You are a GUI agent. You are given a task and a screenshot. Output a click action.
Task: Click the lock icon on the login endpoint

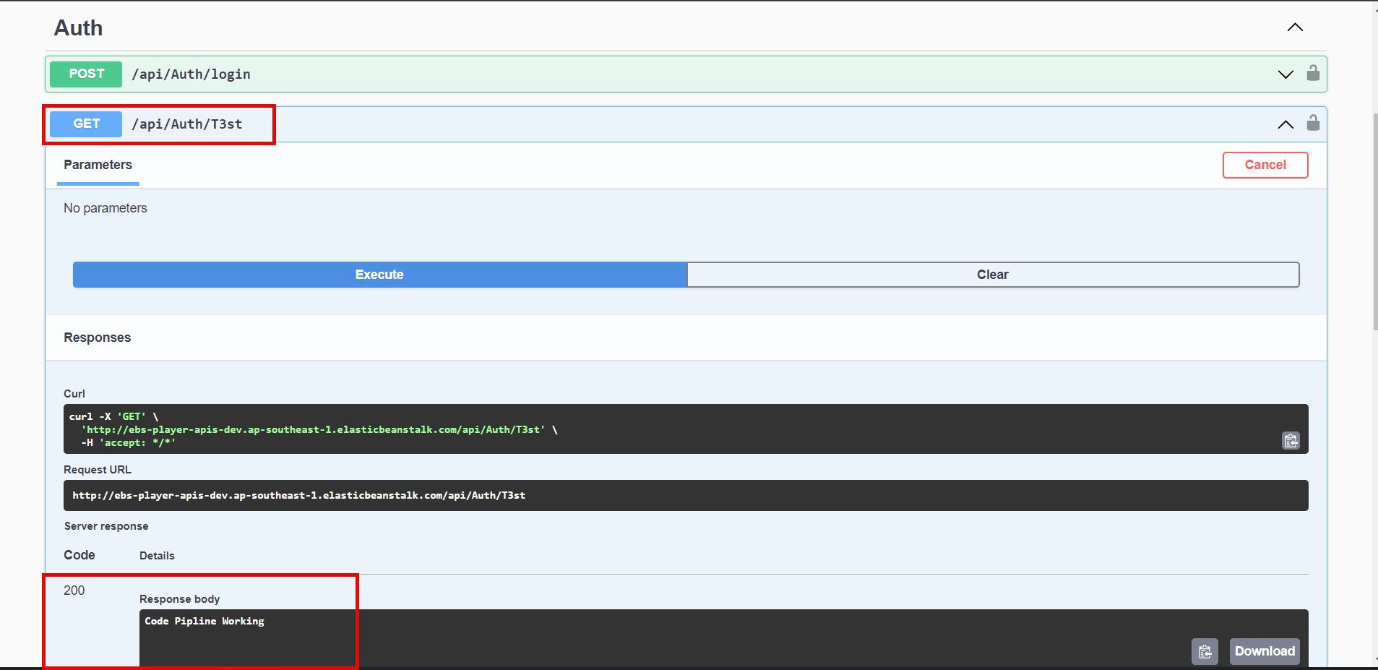(1313, 73)
